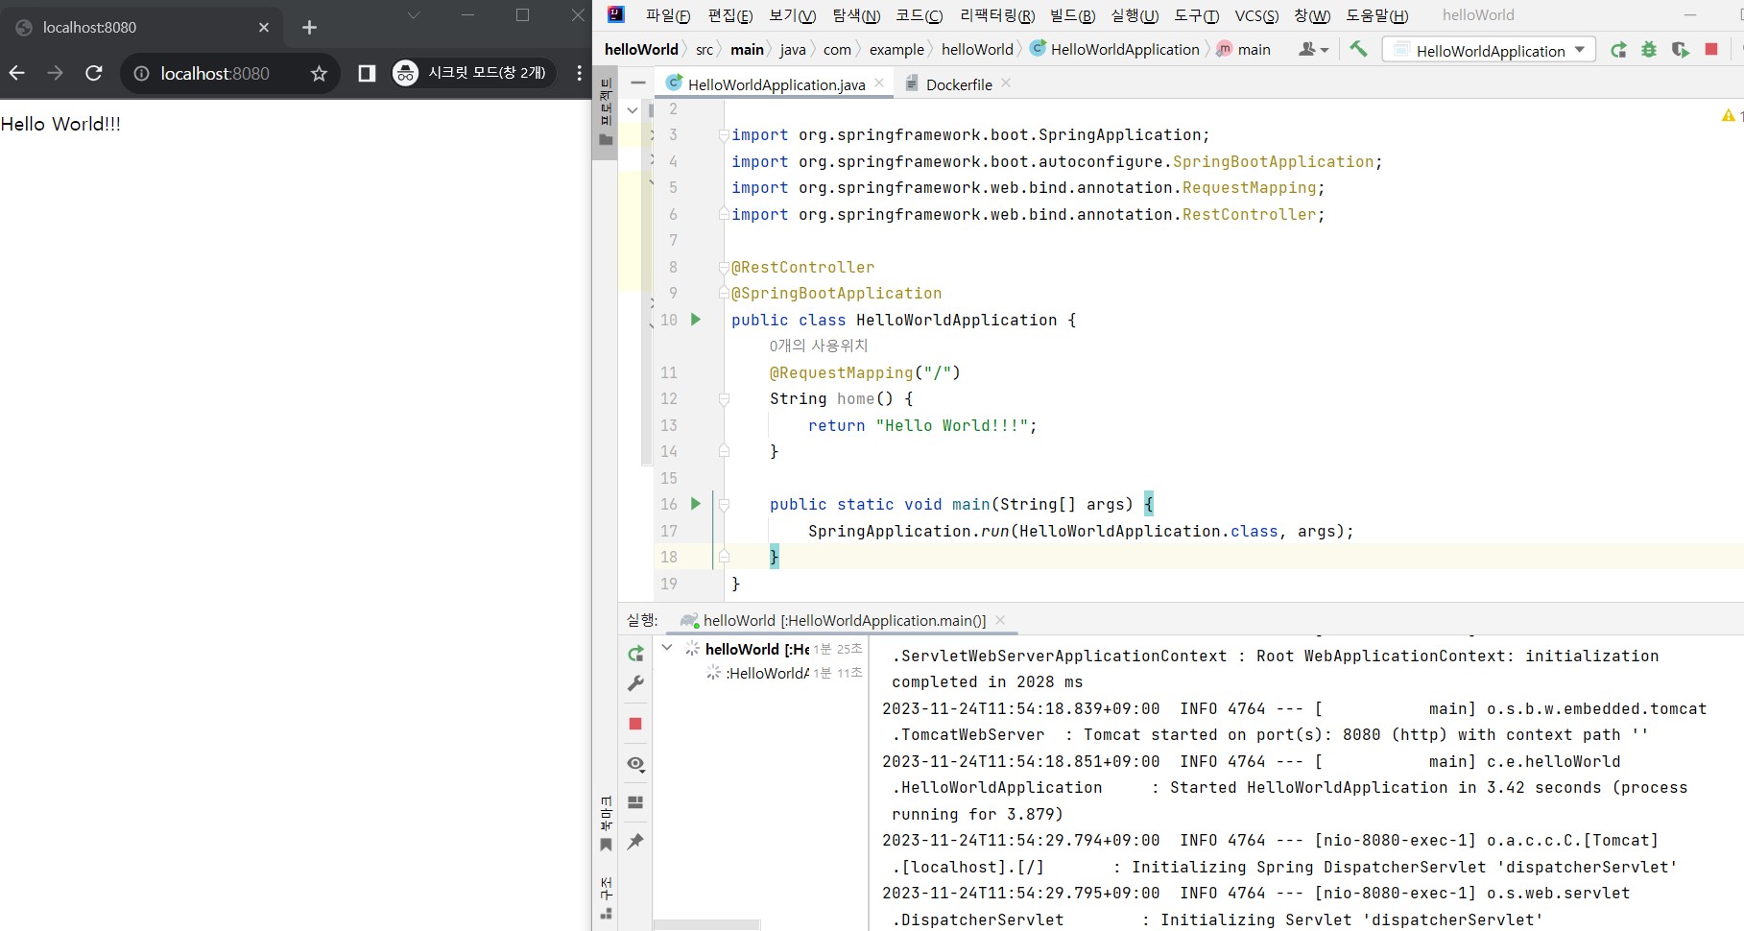Click the example breadcrumb segment
The height and width of the screenshot is (931, 1744).
click(896, 50)
